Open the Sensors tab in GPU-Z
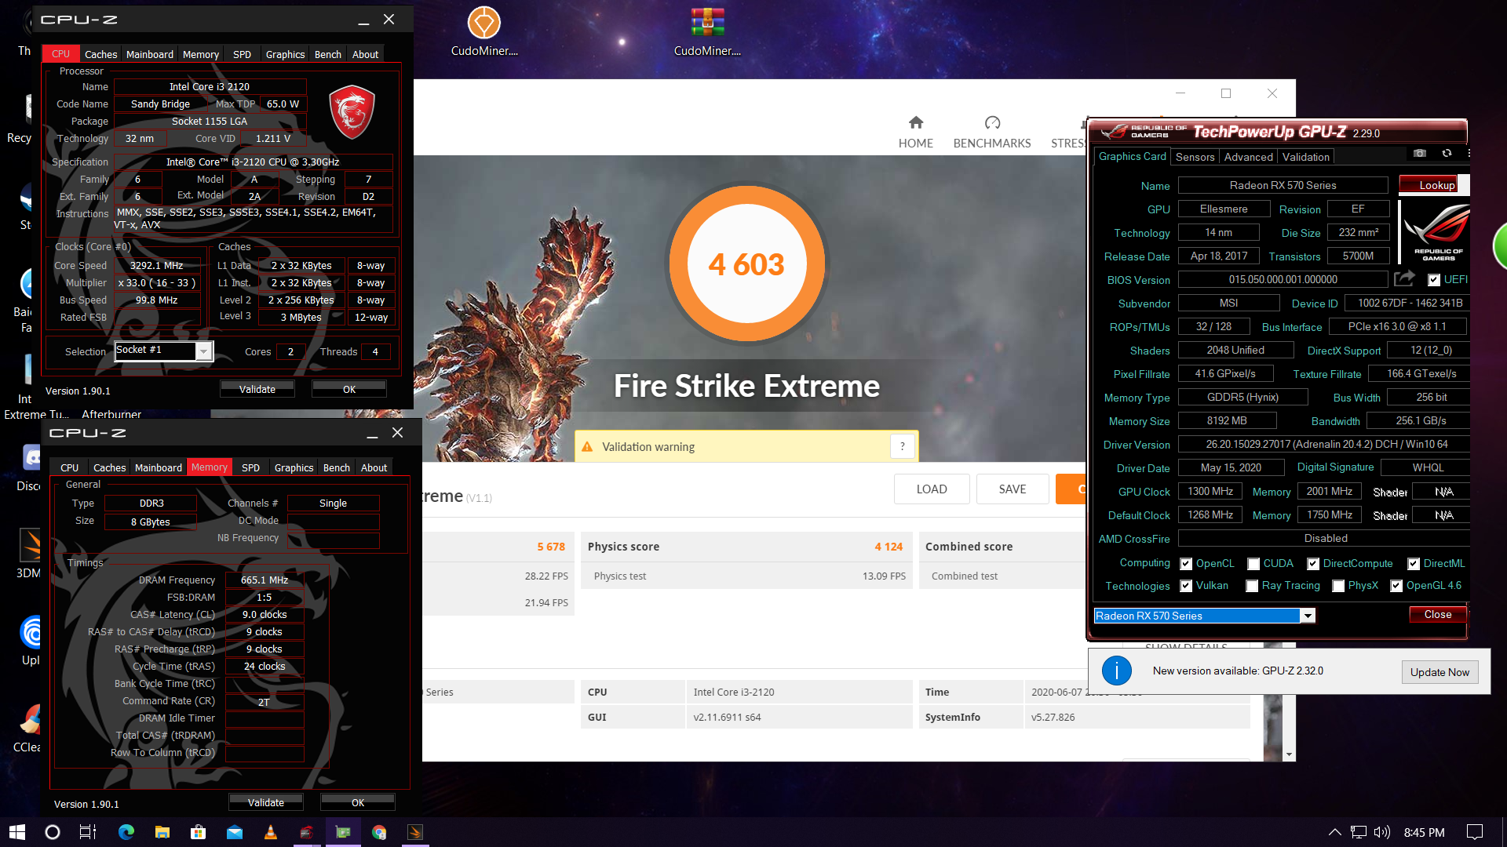Viewport: 1507px width, 847px height. pyautogui.click(x=1195, y=157)
